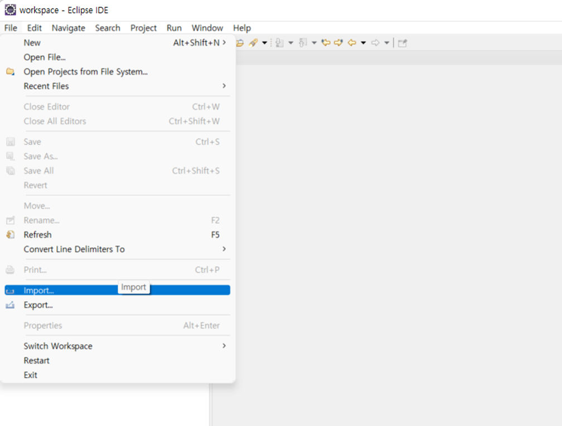
Task: Select Restart in the File menu
Action: tap(117, 360)
